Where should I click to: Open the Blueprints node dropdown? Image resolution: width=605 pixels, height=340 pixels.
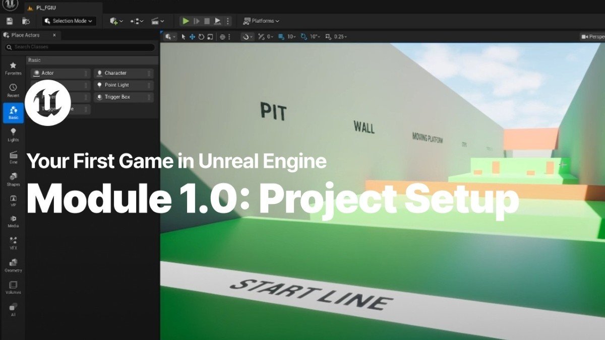pos(137,21)
